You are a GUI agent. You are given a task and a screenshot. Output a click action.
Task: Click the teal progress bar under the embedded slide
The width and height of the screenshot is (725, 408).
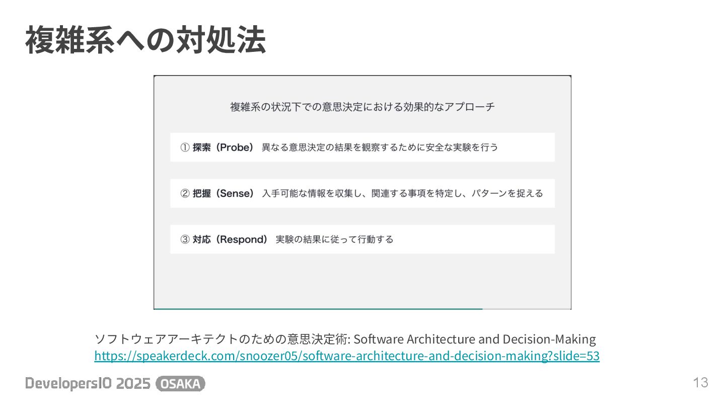coord(318,308)
